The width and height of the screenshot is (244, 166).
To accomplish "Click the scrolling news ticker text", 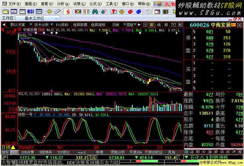I will [x=60, y=163].
